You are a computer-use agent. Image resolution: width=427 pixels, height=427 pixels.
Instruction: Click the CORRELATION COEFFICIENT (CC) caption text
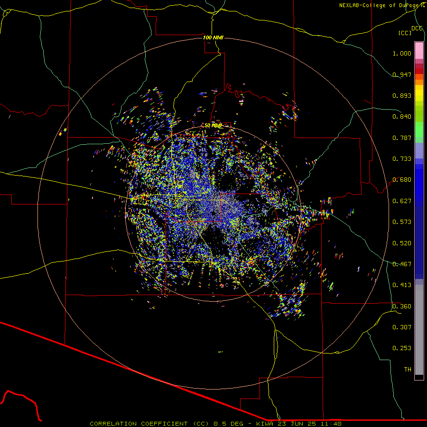(x=149, y=424)
